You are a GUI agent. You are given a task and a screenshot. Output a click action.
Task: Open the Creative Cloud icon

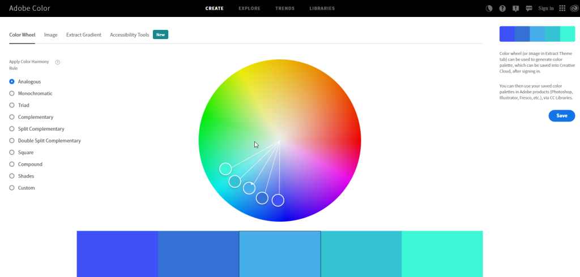coord(573,8)
